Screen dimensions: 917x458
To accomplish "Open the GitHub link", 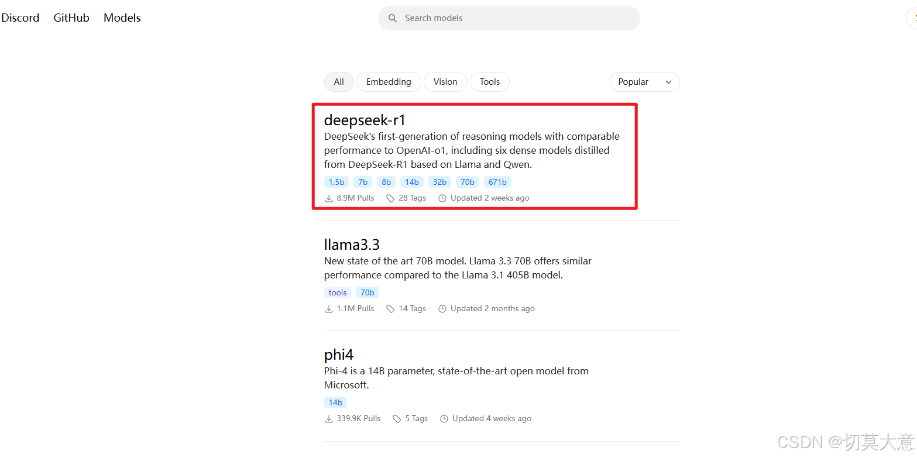I will tap(71, 18).
